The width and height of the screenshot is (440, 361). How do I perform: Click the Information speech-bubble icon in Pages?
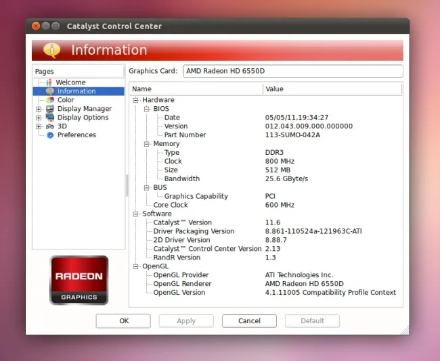pos(50,91)
